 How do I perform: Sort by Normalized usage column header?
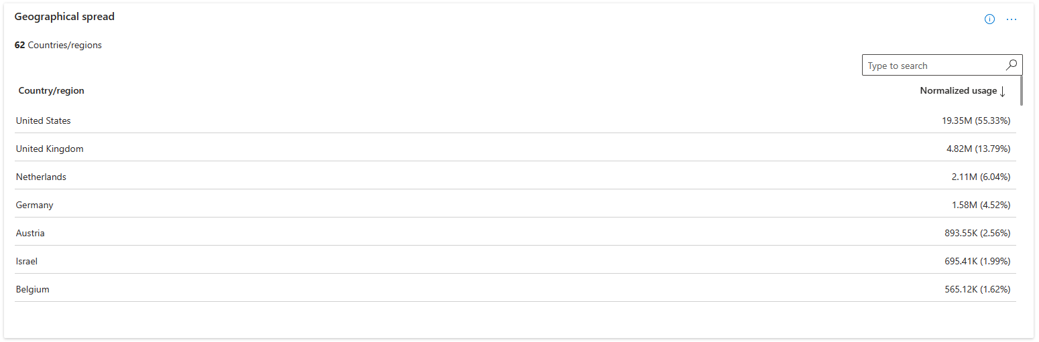coord(958,90)
